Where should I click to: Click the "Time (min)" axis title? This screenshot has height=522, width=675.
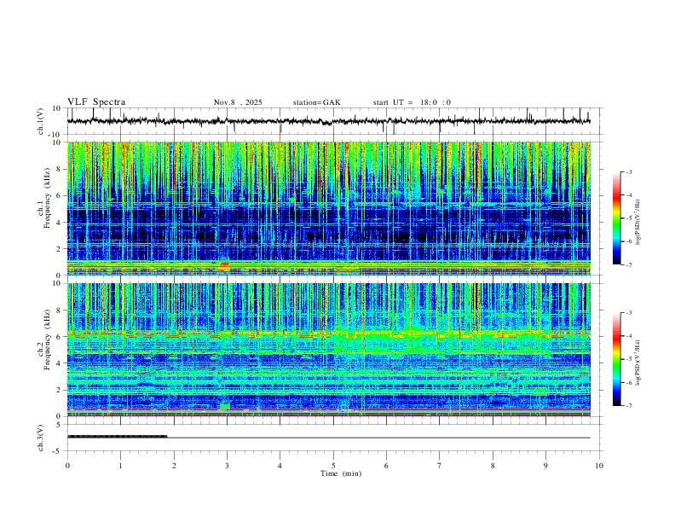(x=341, y=473)
